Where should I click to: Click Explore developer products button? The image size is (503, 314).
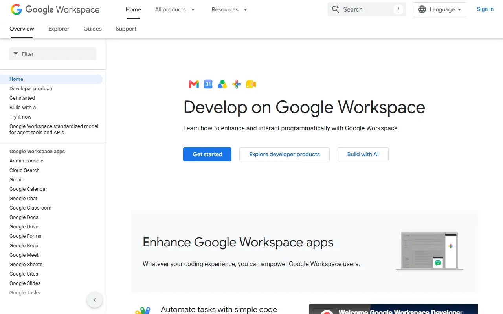pos(285,154)
